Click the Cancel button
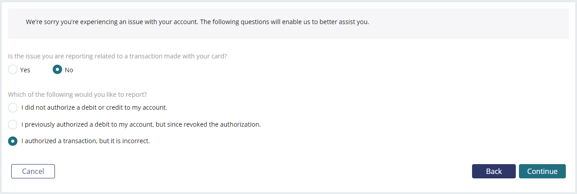Screen dimensions: 577x194 [33, 171]
